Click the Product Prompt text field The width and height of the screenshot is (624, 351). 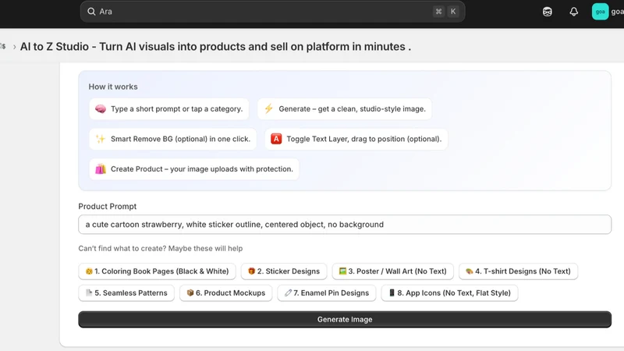345,225
